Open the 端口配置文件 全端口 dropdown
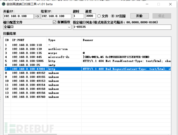 (37, 27)
